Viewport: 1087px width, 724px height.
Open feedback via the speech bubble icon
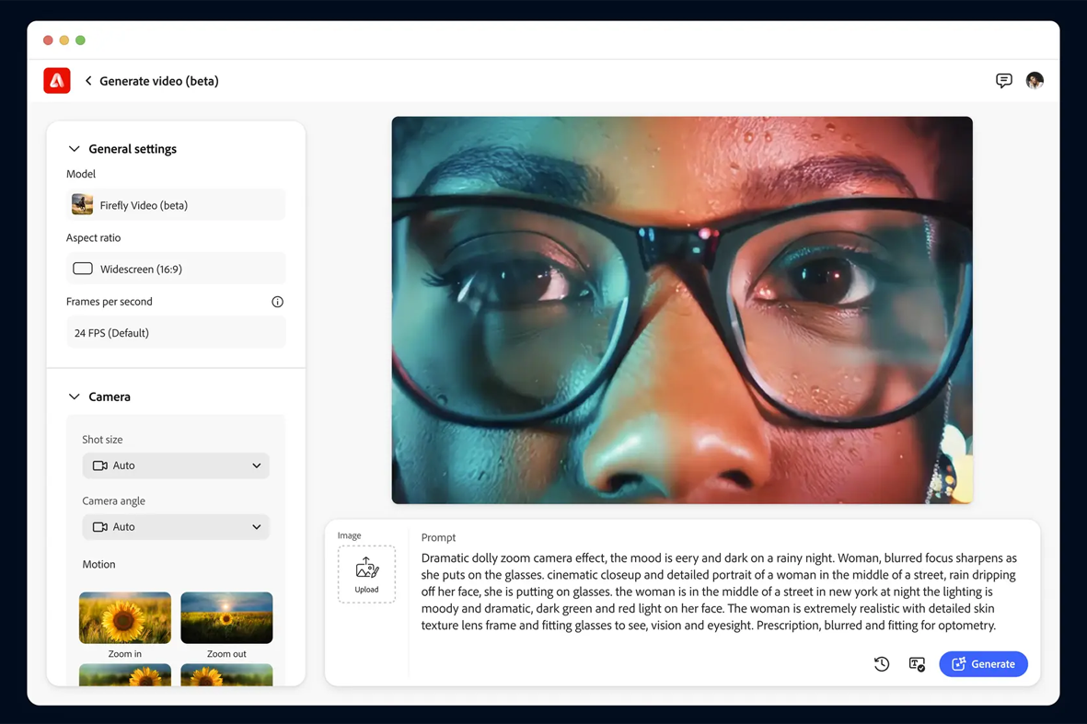click(x=1003, y=80)
